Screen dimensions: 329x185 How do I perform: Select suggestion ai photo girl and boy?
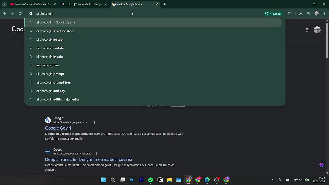[x=153, y=91]
